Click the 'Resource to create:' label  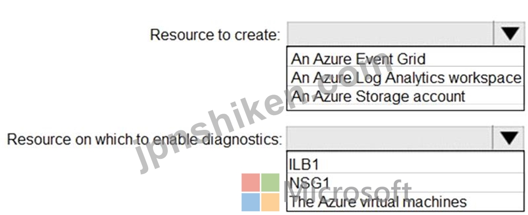[x=215, y=35]
